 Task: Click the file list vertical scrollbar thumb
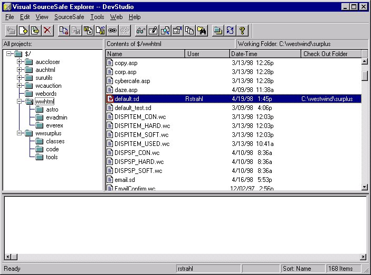365,76
